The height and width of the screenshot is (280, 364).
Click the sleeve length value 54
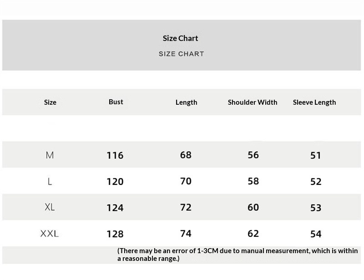(316, 234)
